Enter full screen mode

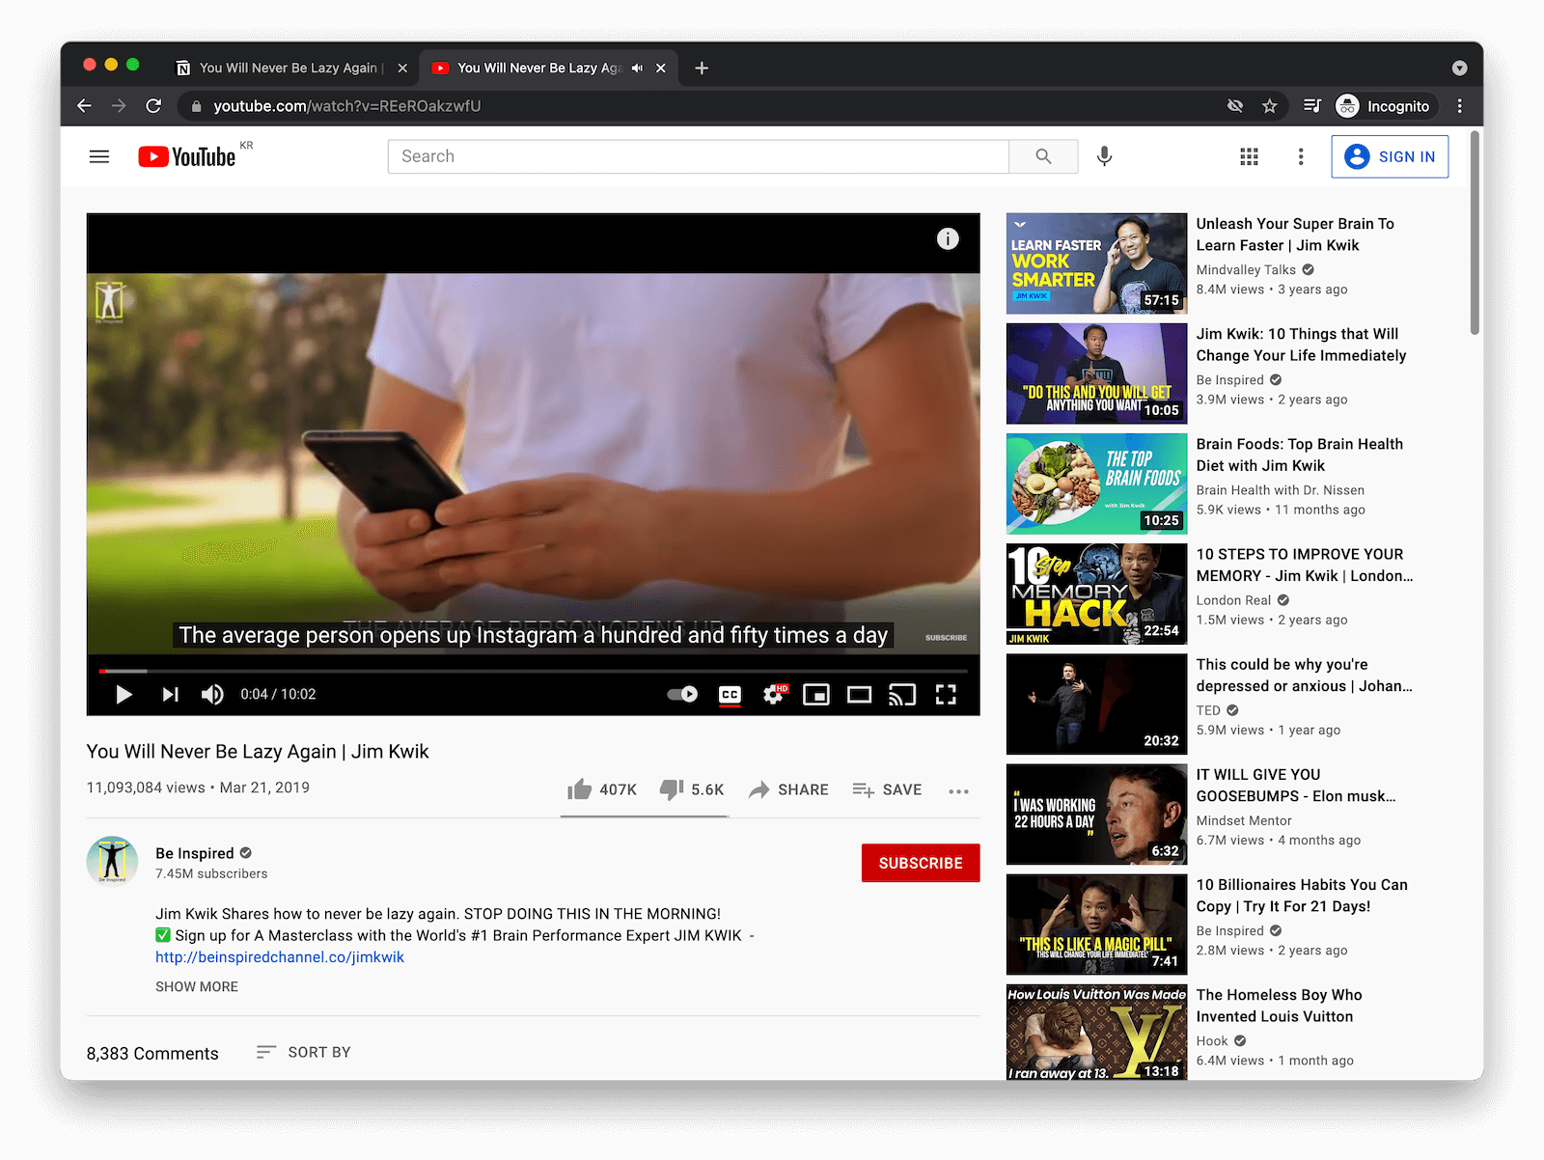pyautogui.click(x=946, y=695)
